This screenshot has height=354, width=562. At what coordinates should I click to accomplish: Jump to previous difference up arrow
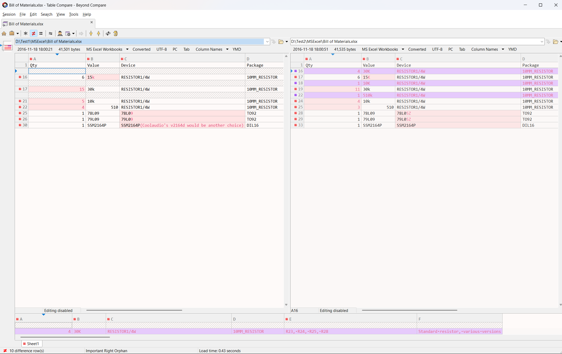click(99, 33)
